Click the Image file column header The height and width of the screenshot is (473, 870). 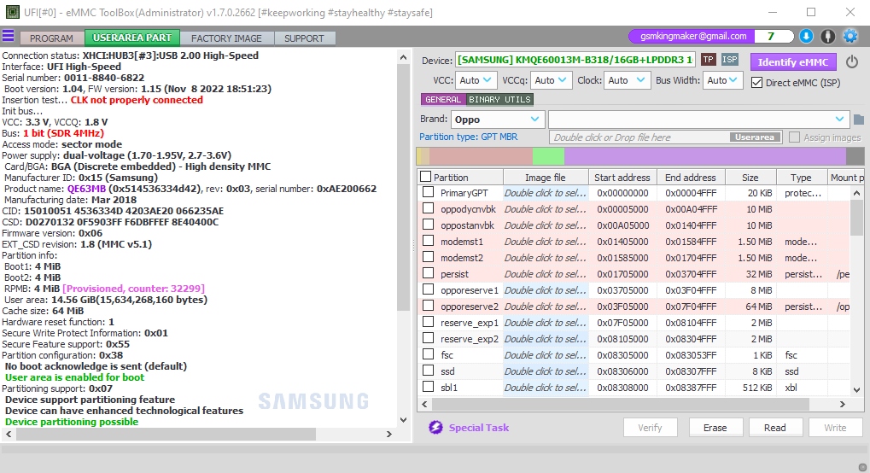click(546, 177)
